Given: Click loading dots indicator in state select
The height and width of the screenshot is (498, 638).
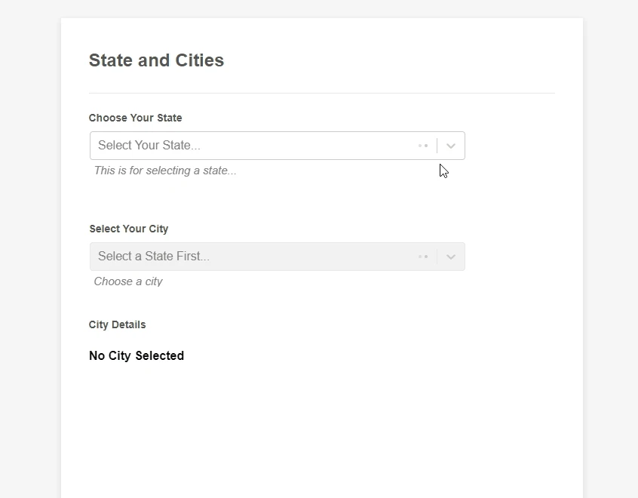Looking at the screenshot, I should pyautogui.click(x=423, y=146).
